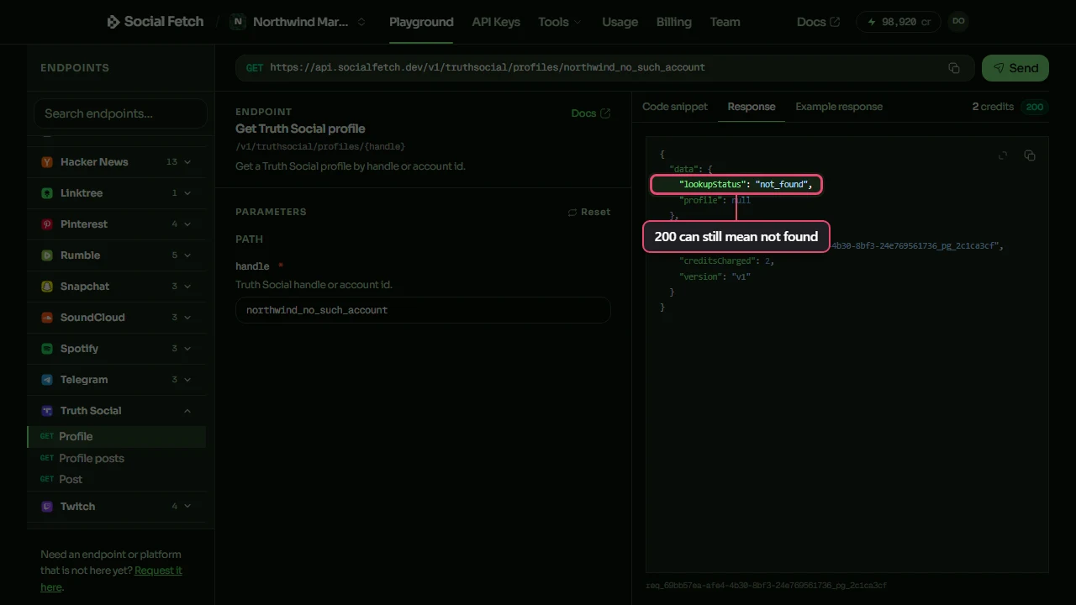Click the Spotify platform icon
The image size is (1076, 605).
click(x=47, y=349)
